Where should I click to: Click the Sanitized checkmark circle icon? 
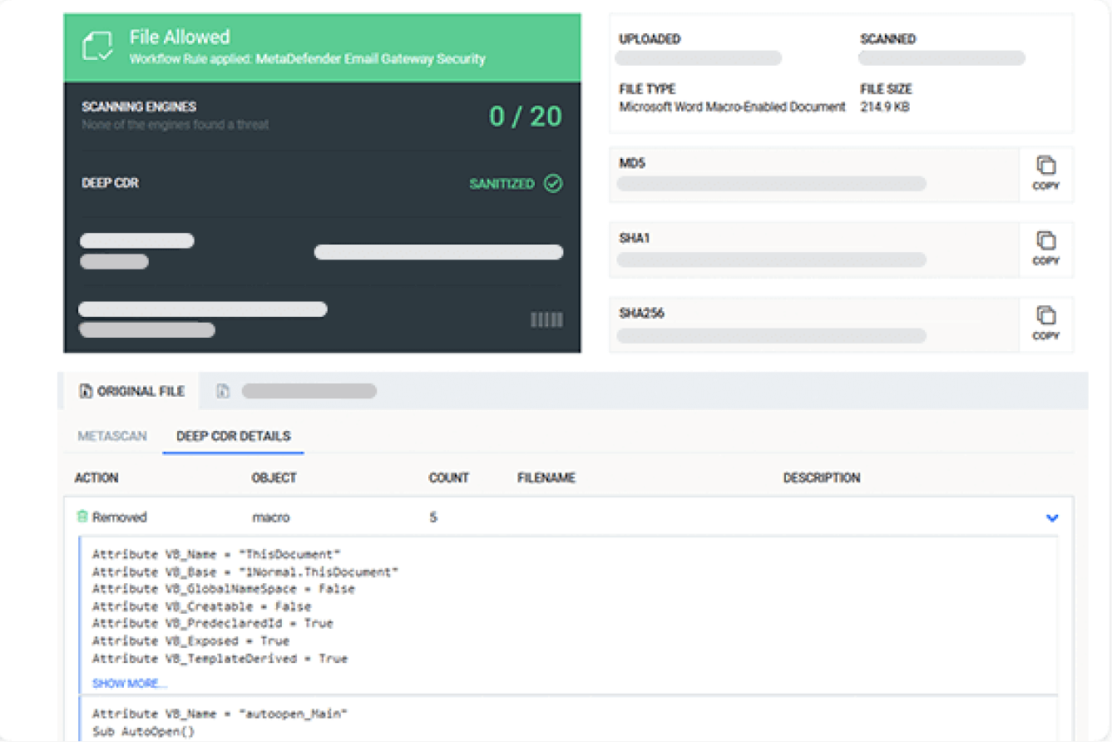(553, 184)
